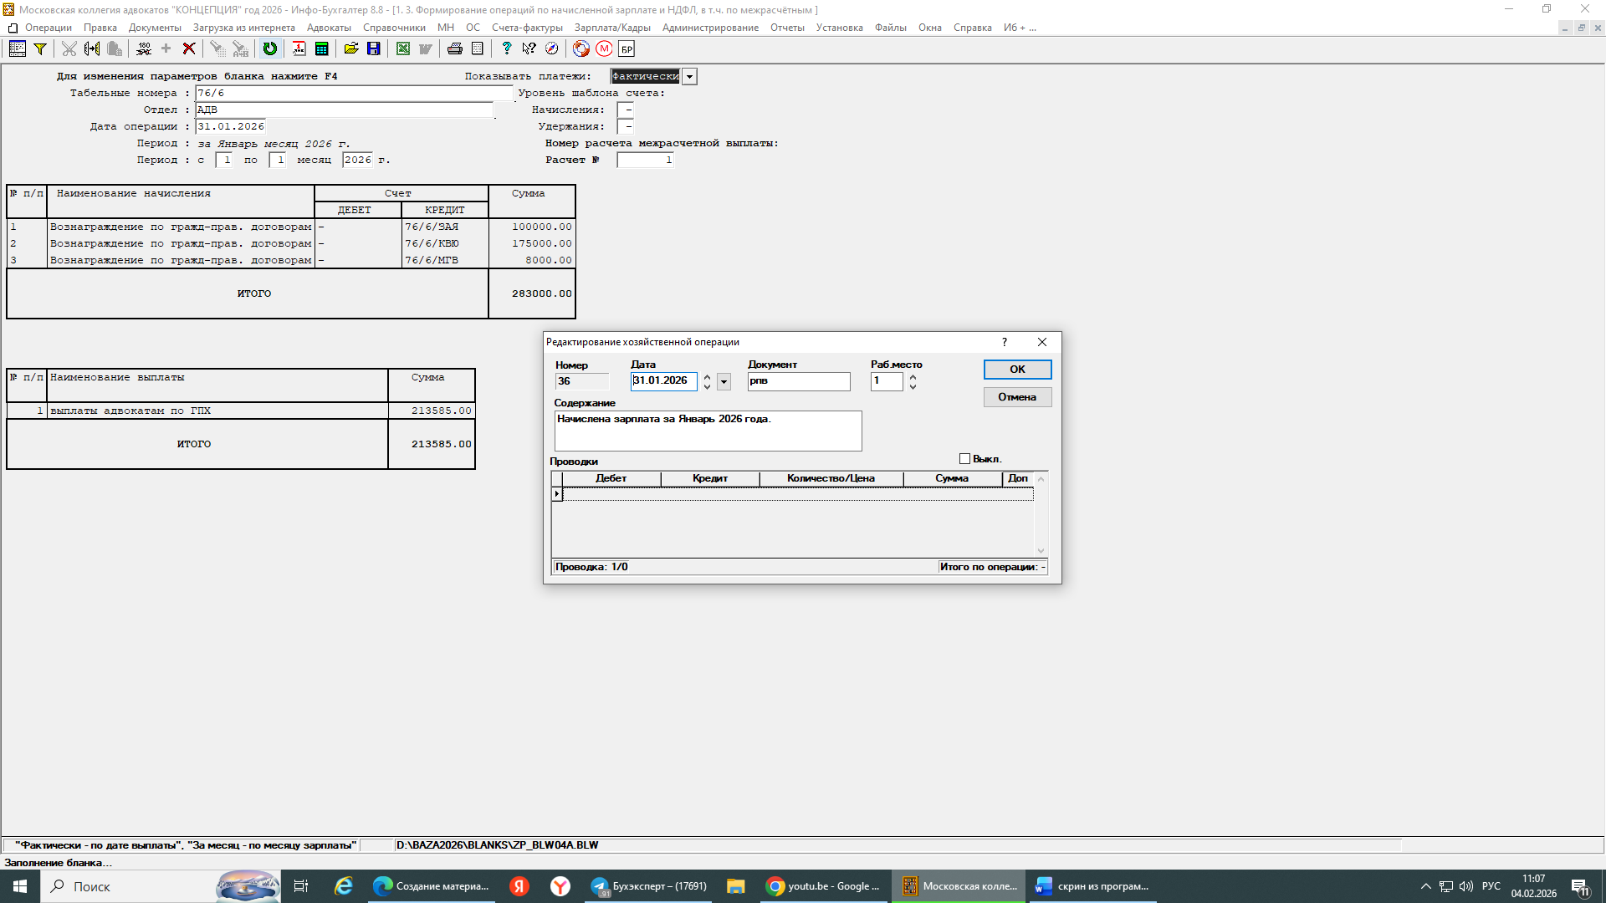The image size is (1606, 903).
Task: Click the yellow open folder icon
Action: click(x=351, y=49)
